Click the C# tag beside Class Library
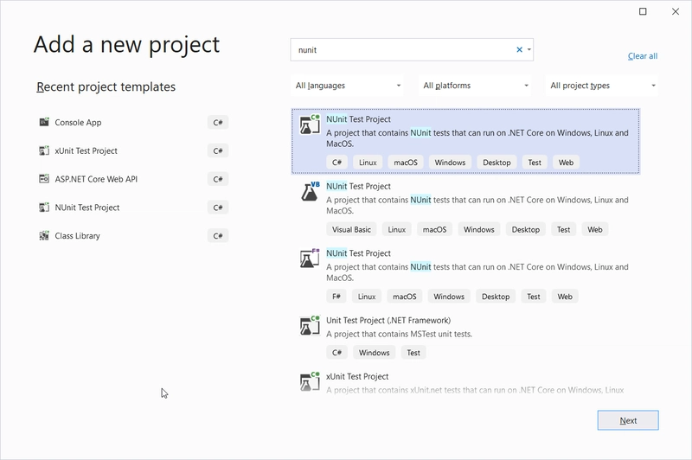 click(218, 236)
